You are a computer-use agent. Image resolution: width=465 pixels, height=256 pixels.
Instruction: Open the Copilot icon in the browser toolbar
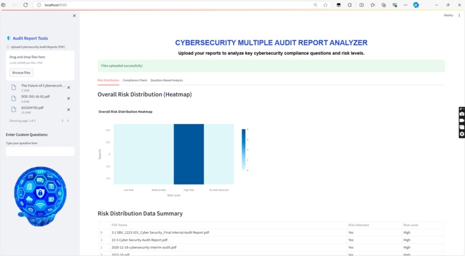416,5
